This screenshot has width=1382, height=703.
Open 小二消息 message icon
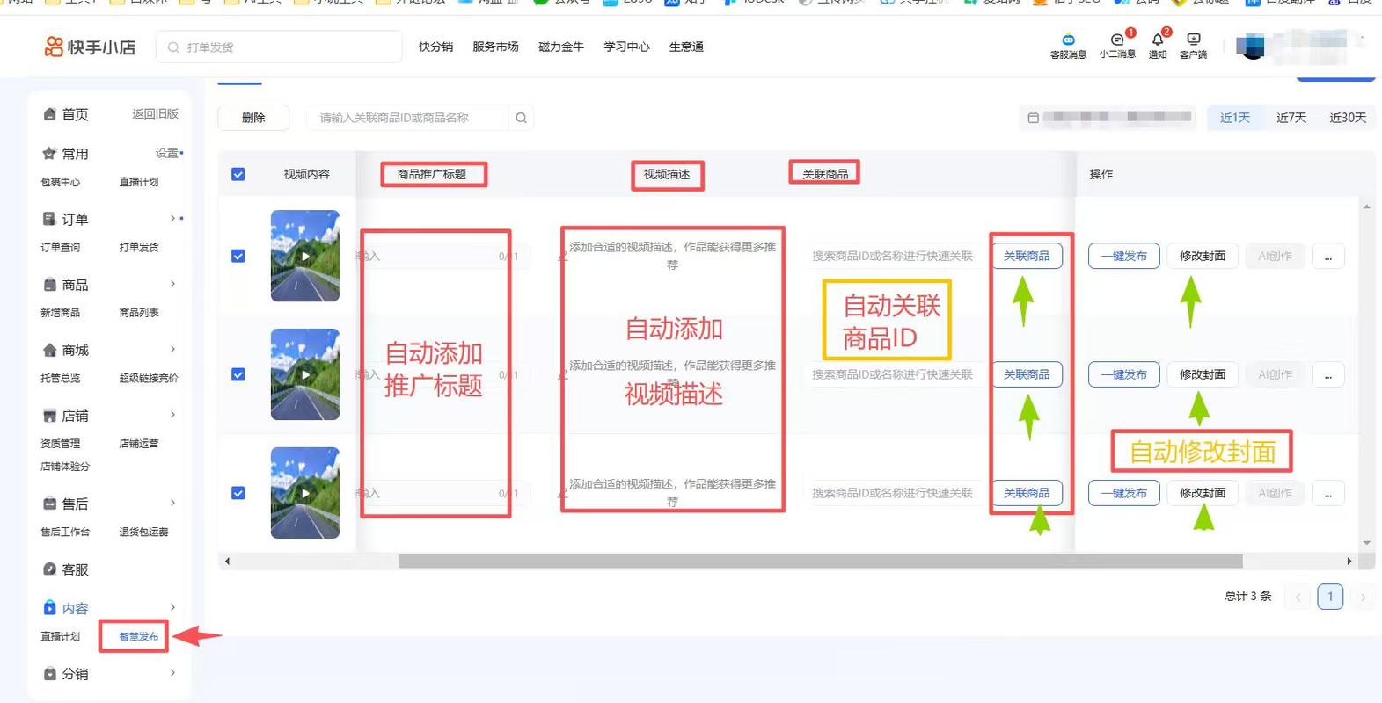click(1116, 40)
